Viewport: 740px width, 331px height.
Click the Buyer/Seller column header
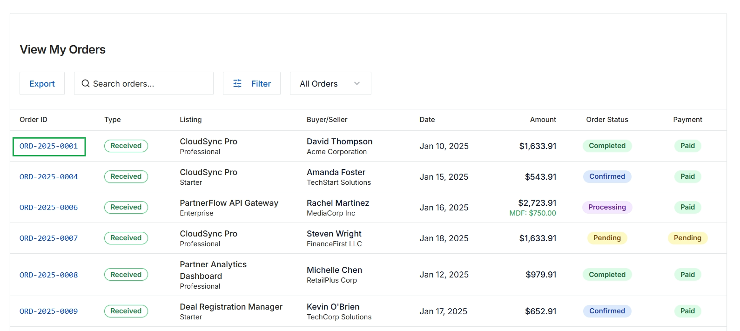(x=327, y=120)
